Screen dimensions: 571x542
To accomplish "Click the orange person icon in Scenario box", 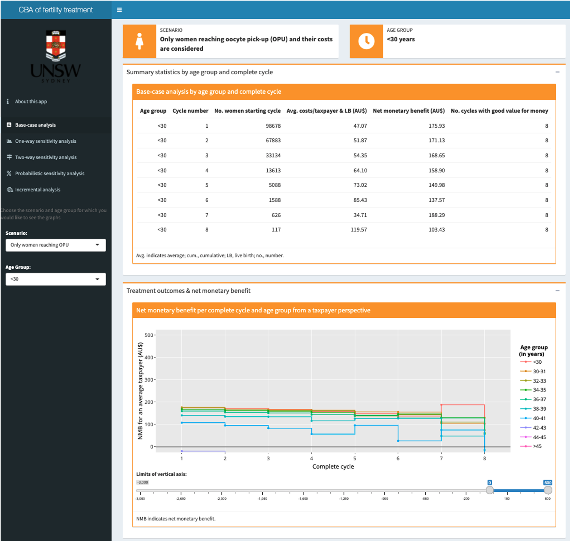I will [139, 41].
